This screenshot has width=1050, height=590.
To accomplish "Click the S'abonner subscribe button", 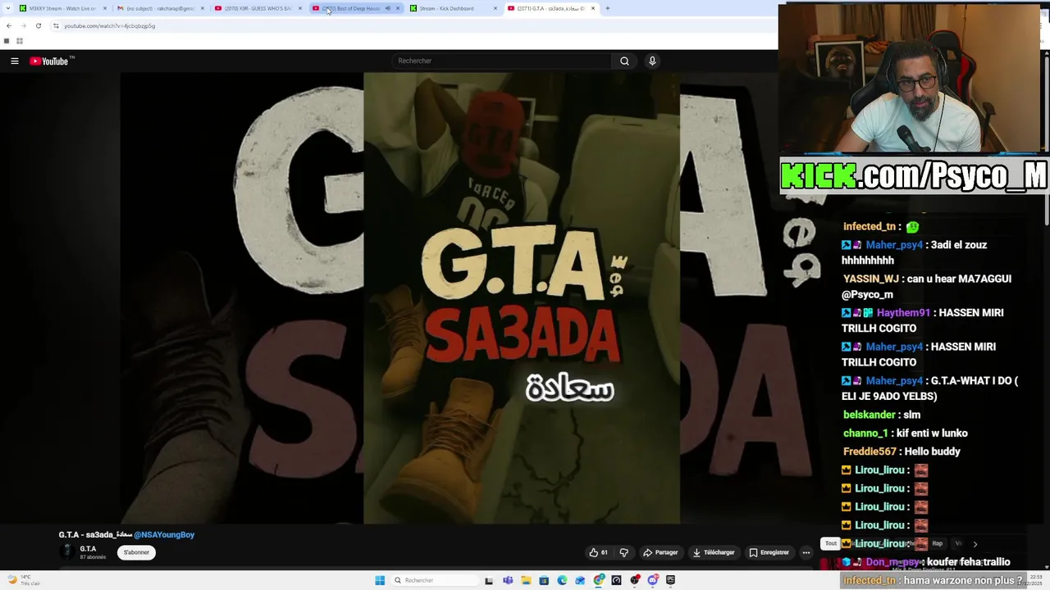I will (136, 552).
